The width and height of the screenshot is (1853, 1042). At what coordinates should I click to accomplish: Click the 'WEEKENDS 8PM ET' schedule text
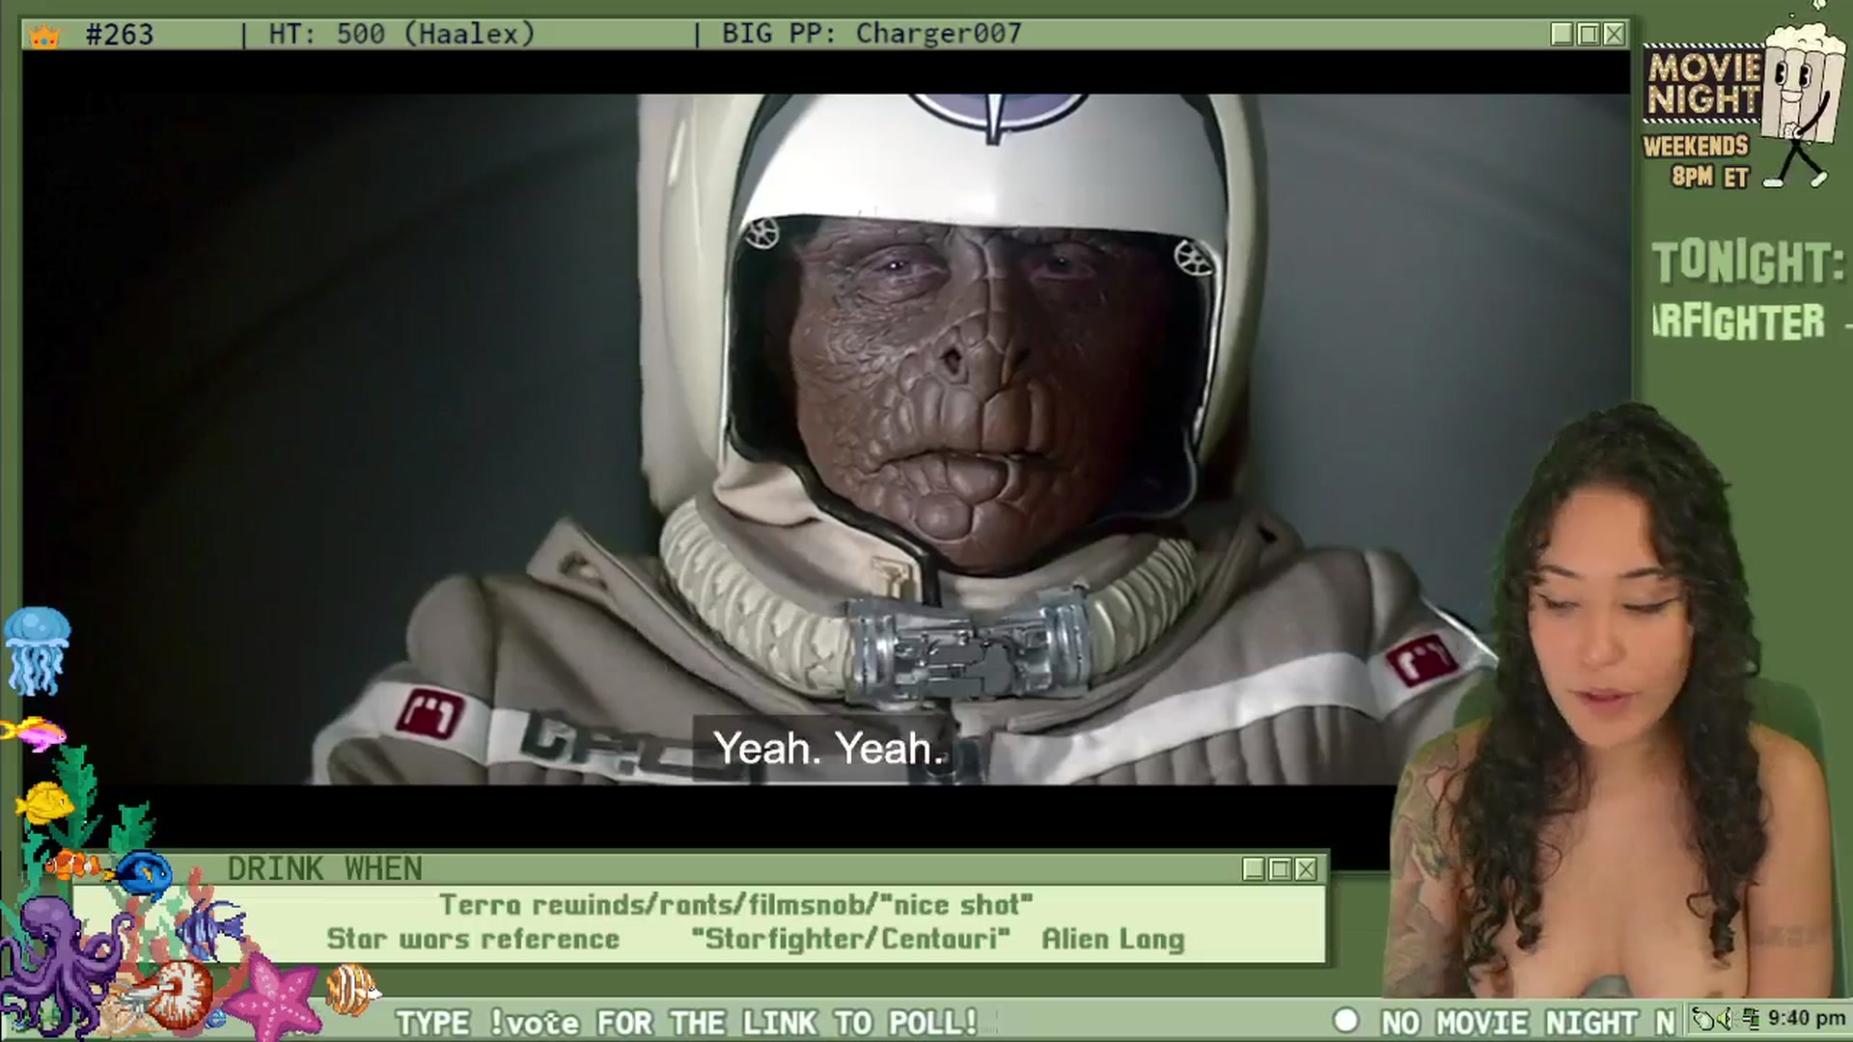coord(1697,161)
